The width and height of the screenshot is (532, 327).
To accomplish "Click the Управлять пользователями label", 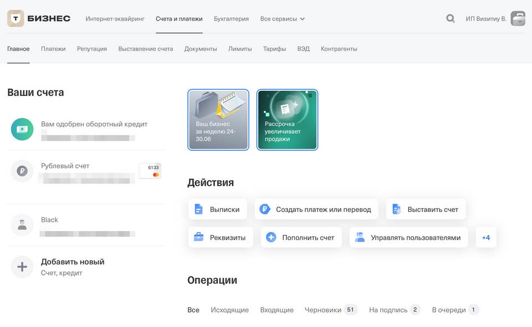I will click(x=416, y=237).
